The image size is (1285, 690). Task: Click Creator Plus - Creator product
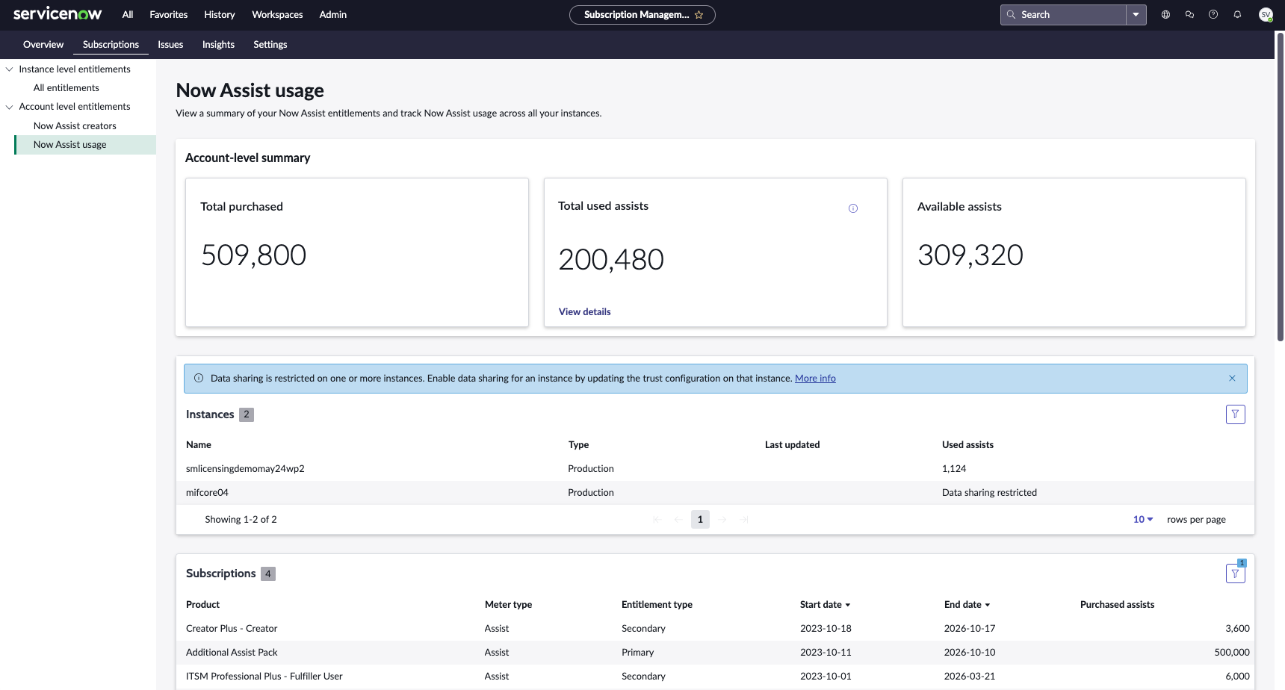coord(232,629)
